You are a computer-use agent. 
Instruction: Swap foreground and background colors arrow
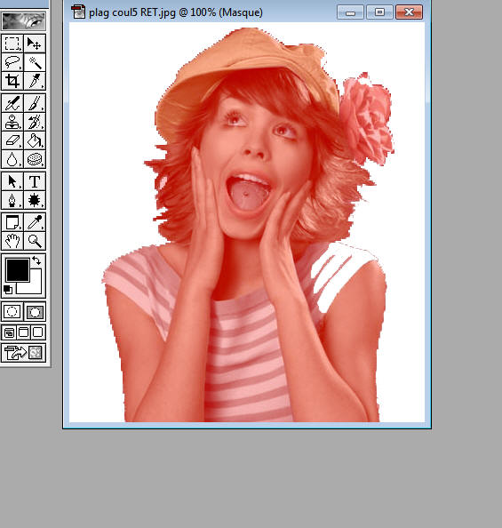point(36,260)
